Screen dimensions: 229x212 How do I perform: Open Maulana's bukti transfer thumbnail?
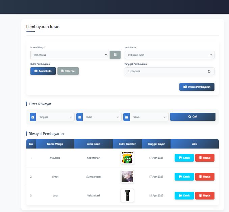point(127,158)
